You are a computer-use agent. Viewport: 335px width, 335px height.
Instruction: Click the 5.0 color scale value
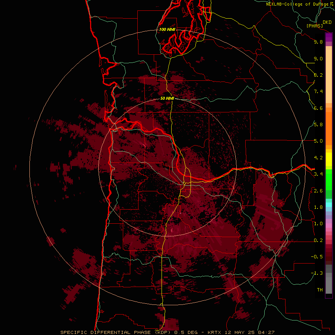tap(318, 141)
